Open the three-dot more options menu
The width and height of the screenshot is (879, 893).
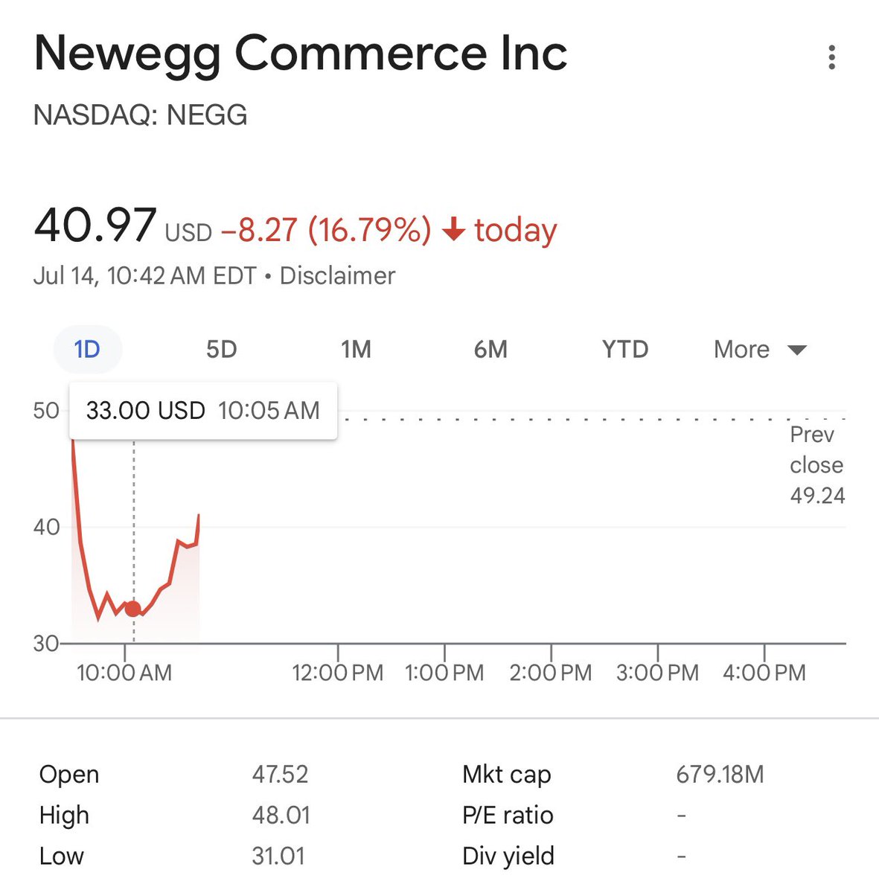(831, 57)
